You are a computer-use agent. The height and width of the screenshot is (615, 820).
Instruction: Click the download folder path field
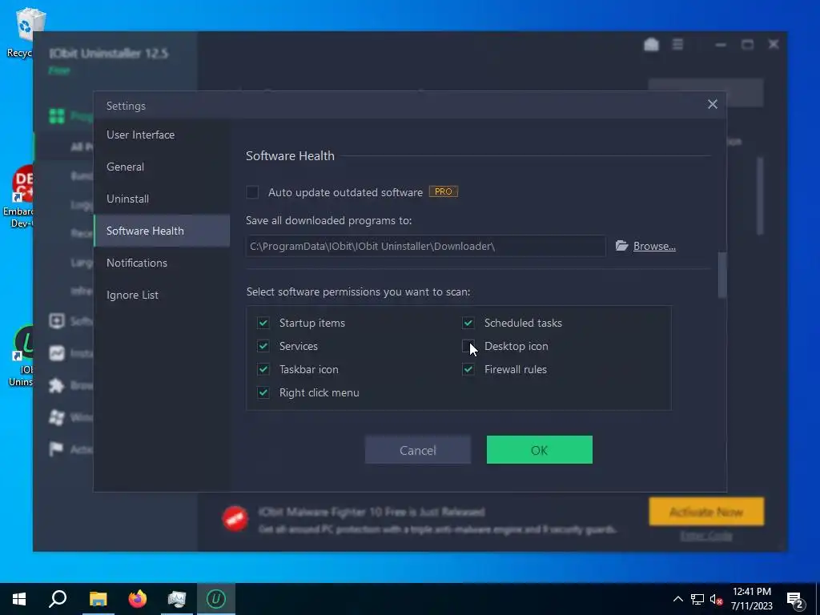(426, 246)
